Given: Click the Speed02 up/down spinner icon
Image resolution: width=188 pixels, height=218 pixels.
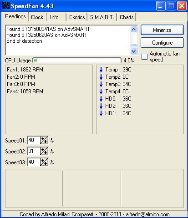Looking at the screenshot, I should [44, 151].
